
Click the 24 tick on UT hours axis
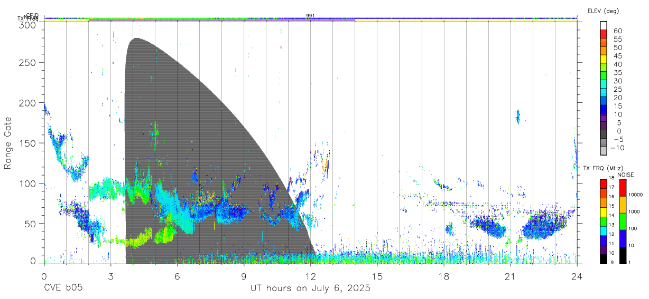[x=577, y=276]
